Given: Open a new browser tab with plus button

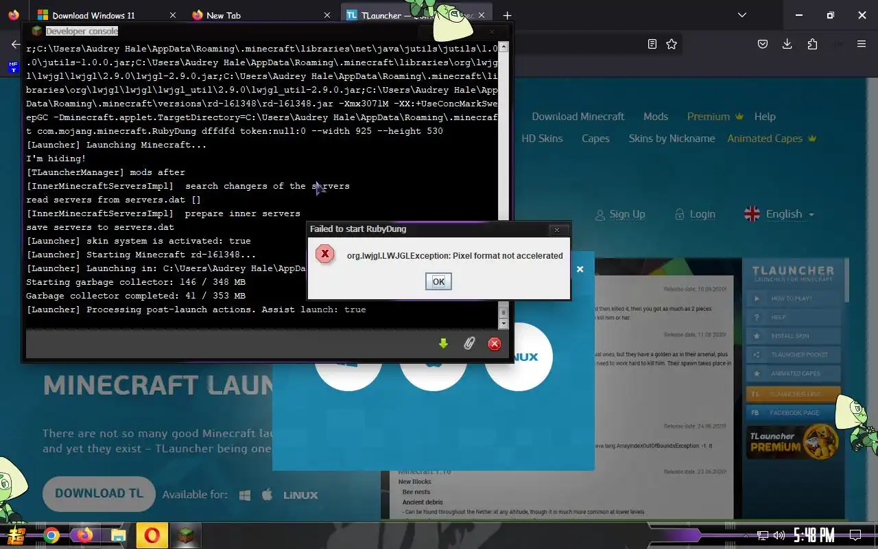Looking at the screenshot, I should click(507, 15).
